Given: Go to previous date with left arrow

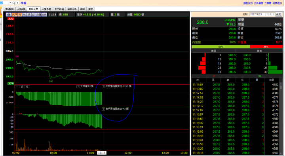Looking at the screenshot, I should point(270,14).
